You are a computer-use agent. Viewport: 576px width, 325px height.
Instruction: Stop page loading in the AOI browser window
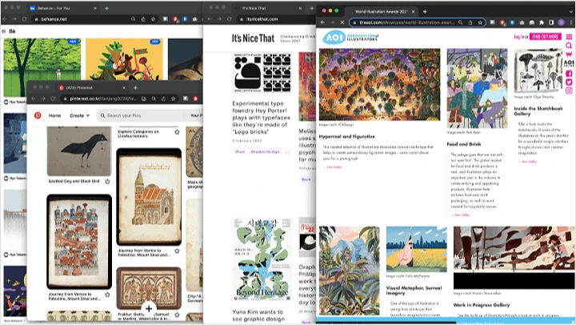pos(342,22)
